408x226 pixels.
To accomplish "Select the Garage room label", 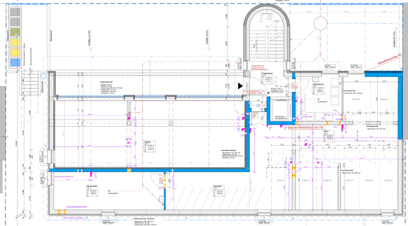I will pyautogui.click(x=146, y=146).
